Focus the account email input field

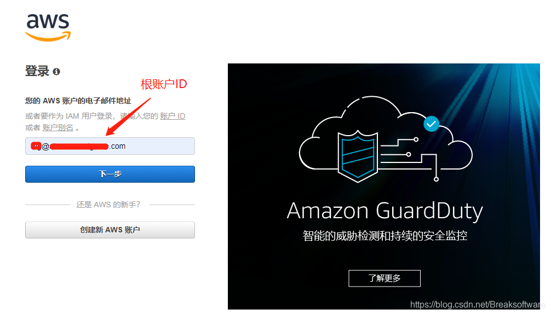tap(110, 146)
